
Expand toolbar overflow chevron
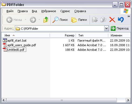pyautogui.click(x=129, y=16)
